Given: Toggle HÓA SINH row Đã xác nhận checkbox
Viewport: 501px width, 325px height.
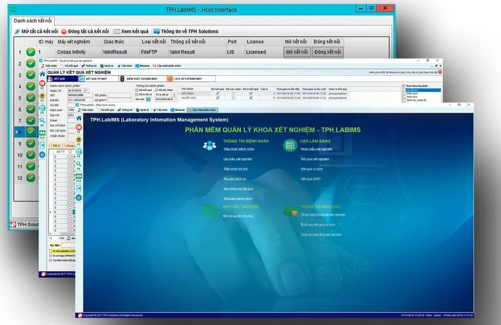Looking at the screenshot, I should click(233, 93).
